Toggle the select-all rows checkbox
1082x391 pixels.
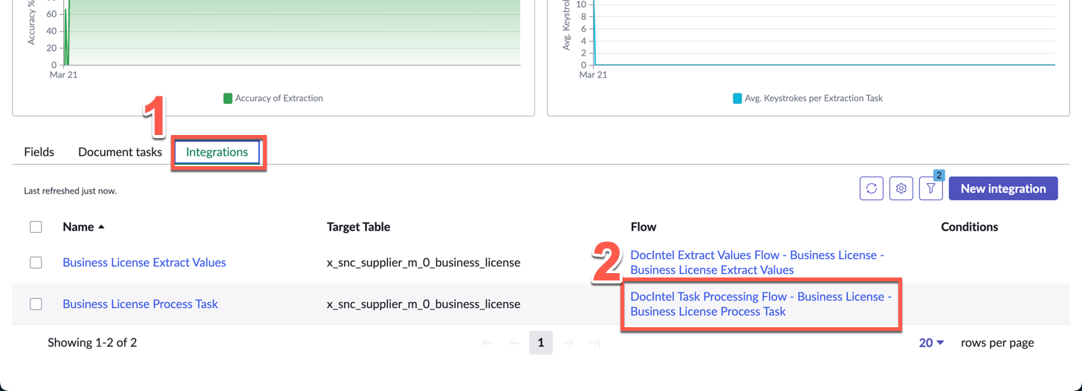36,227
